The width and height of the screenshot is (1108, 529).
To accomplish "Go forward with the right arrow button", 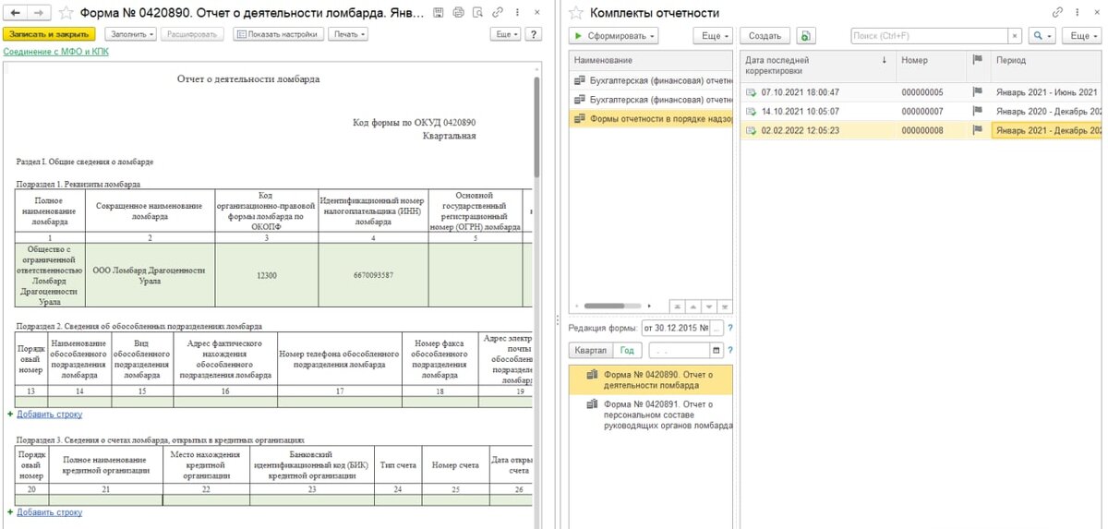I will (38, 13).
